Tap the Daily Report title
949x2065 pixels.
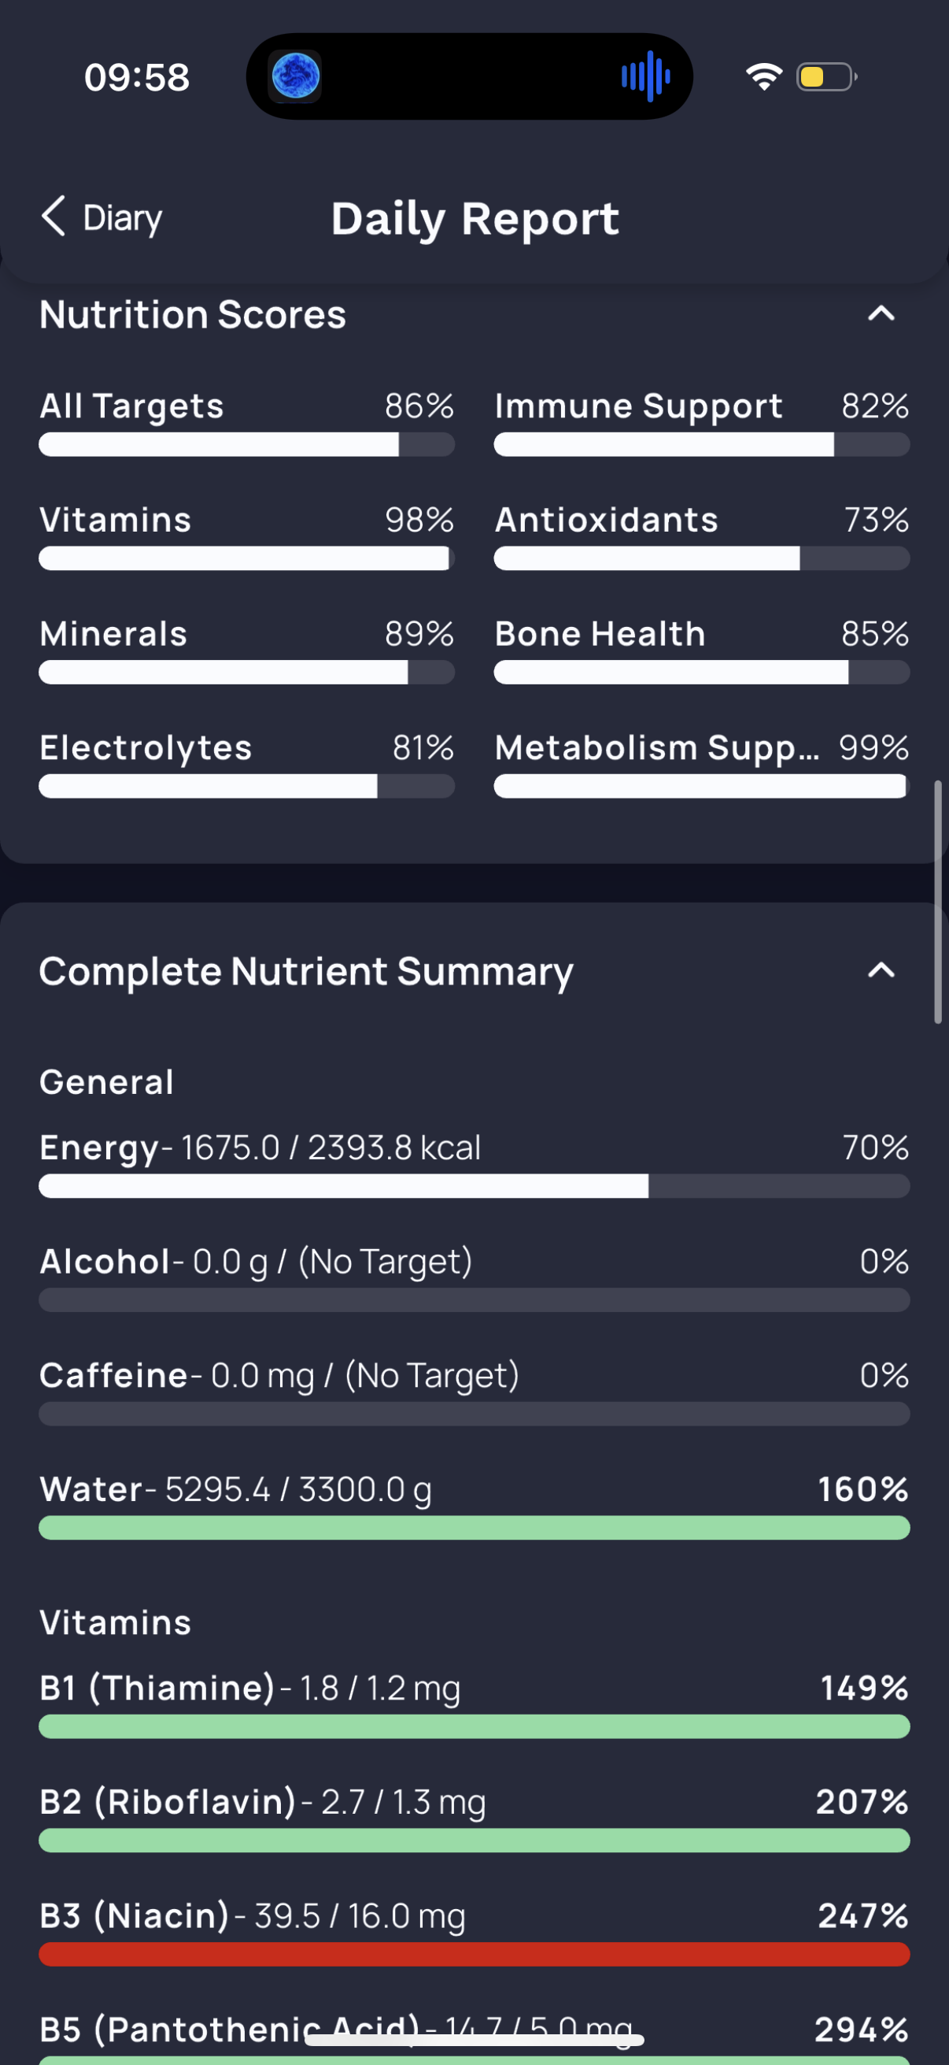pos(475,219)
